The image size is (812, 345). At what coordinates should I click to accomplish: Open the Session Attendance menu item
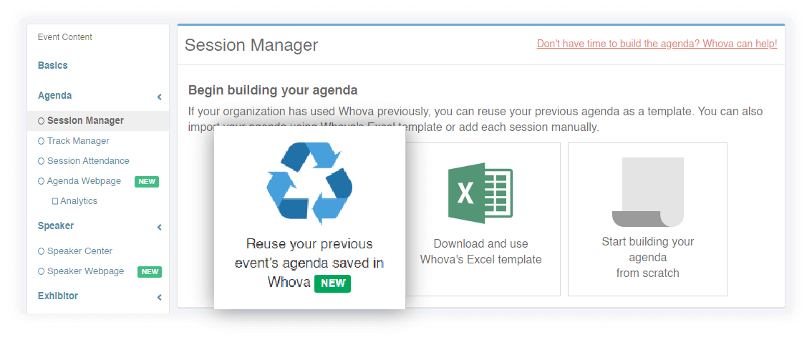[x=88, y=161]
